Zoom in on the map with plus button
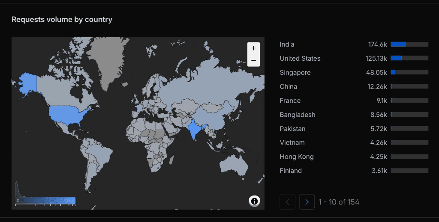This screenshot has height=222, width=439. pos(253,48)
